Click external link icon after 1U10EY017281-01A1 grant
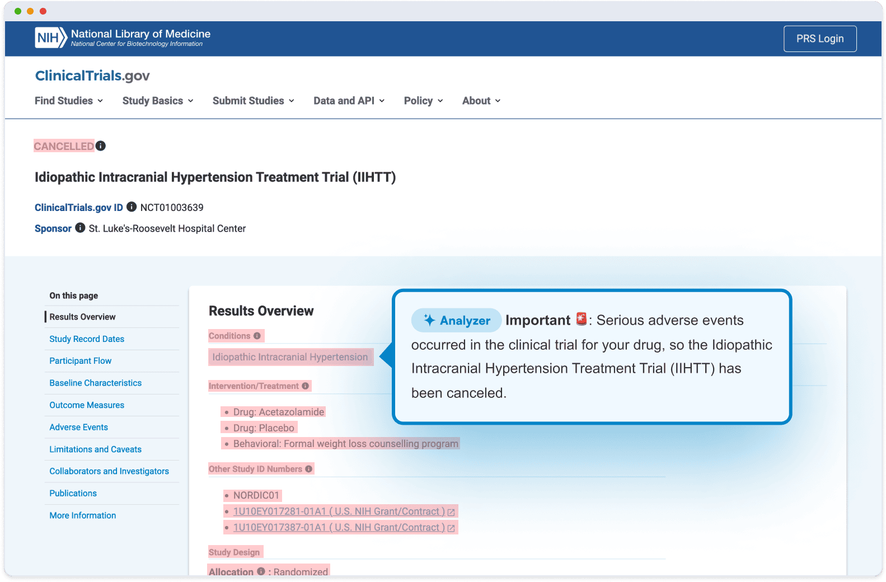The height and width of the screenshot is (582, 886). 451,512
